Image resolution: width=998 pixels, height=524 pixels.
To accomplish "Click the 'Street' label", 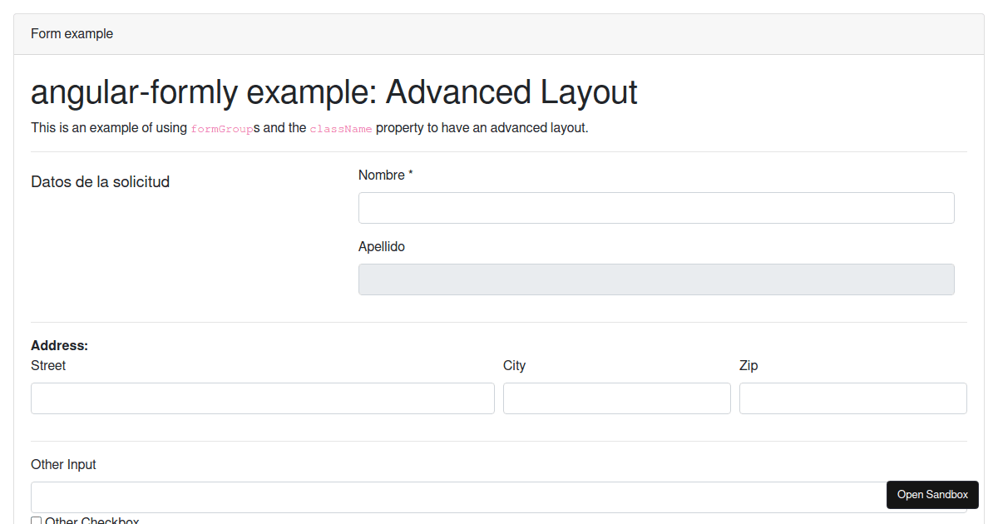I will tap(48, 366).
